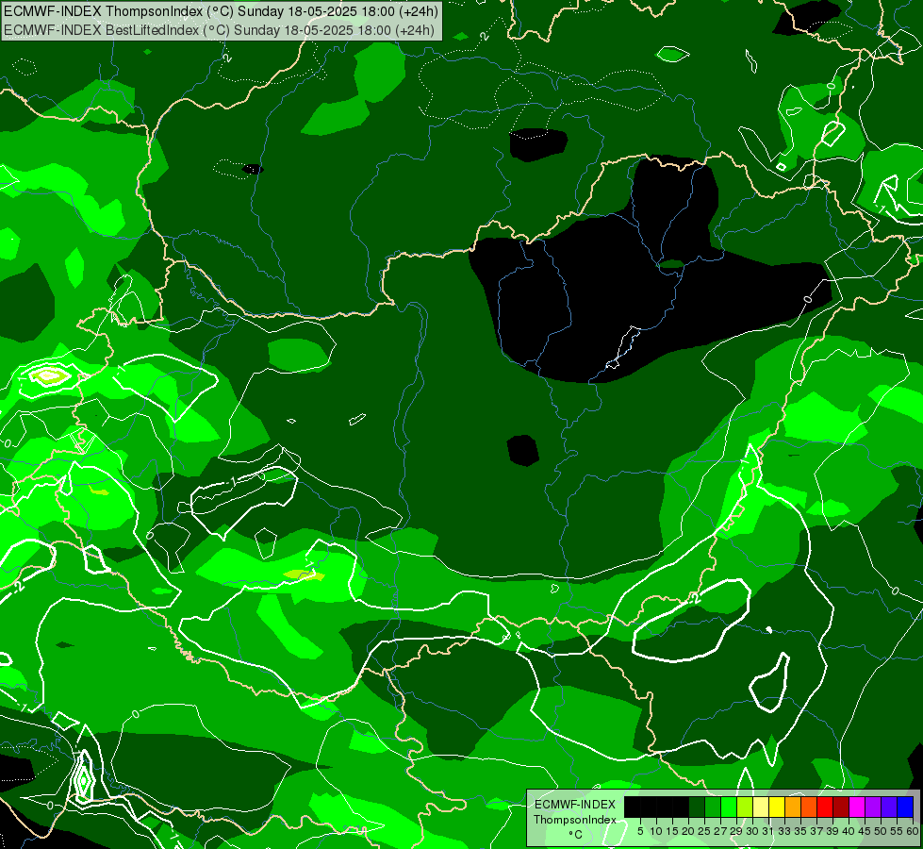Click the dark red 39–40 legend swatch

[x=841, y=807]
